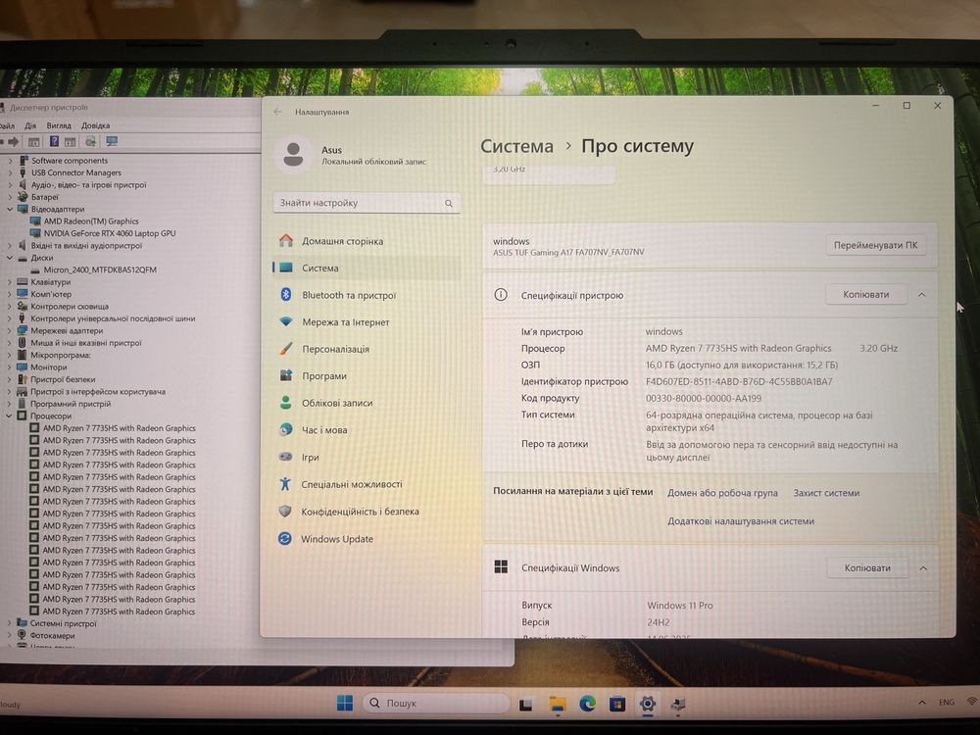Expand Батареї node in Device Manager
Viewport: 980px width, 735px height.
click(x=10, y=197)
